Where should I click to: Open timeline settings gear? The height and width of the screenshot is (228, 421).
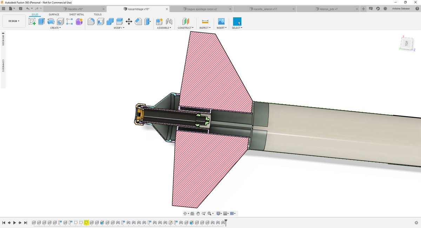point(416,223)
